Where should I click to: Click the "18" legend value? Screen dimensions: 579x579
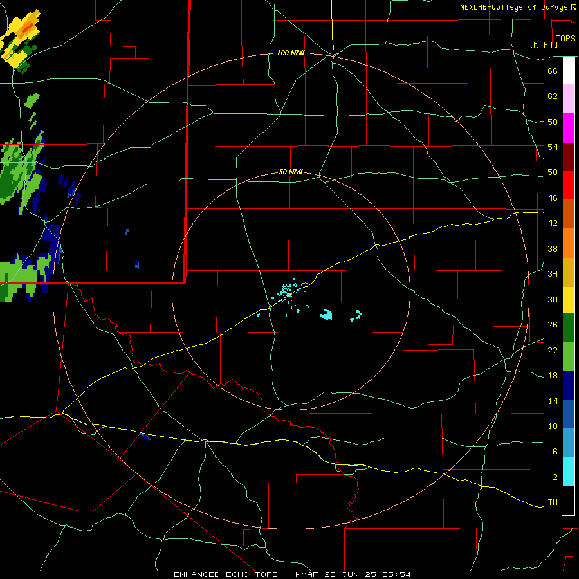[x=553, y=376]
